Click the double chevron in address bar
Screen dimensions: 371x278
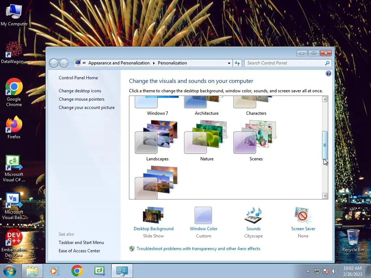click(x=84, y=63)
